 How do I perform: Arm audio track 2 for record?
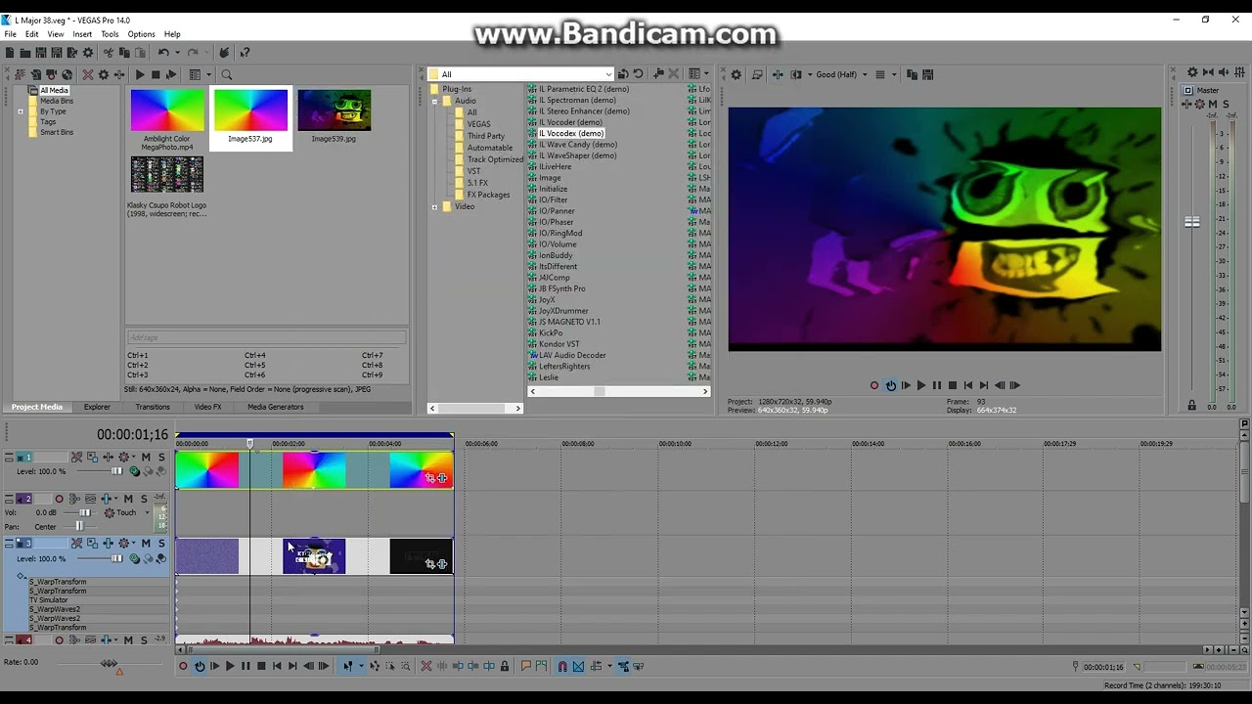point(59,499)
